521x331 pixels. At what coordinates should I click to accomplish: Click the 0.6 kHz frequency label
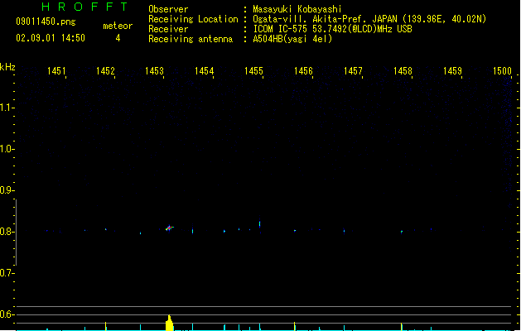click(7, 314)
